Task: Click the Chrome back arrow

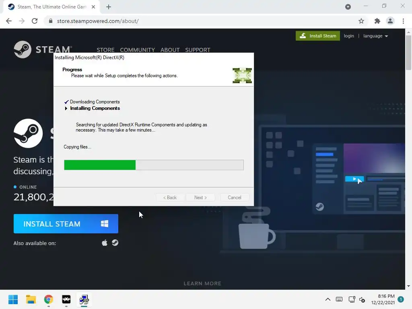Action: (9, 21)
